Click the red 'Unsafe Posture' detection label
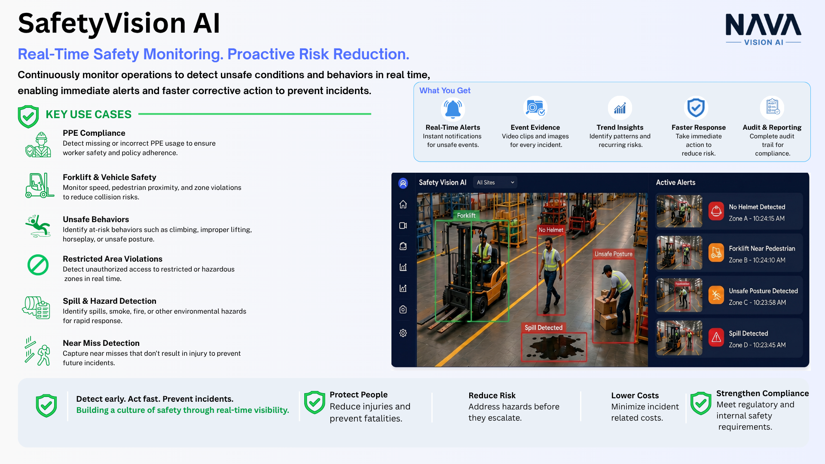Viewport: 825px width, 464px height. [x=614, y=254]
